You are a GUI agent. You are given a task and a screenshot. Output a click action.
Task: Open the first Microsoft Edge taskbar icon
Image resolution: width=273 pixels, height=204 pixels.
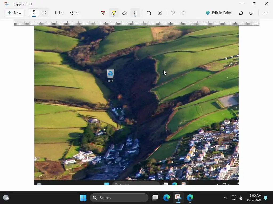167,198
